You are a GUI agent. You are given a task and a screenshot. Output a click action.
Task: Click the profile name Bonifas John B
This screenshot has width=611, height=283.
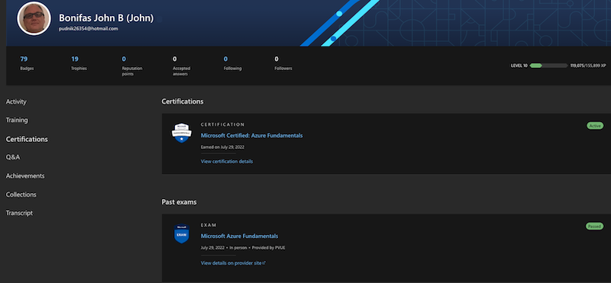click(106, 18)
